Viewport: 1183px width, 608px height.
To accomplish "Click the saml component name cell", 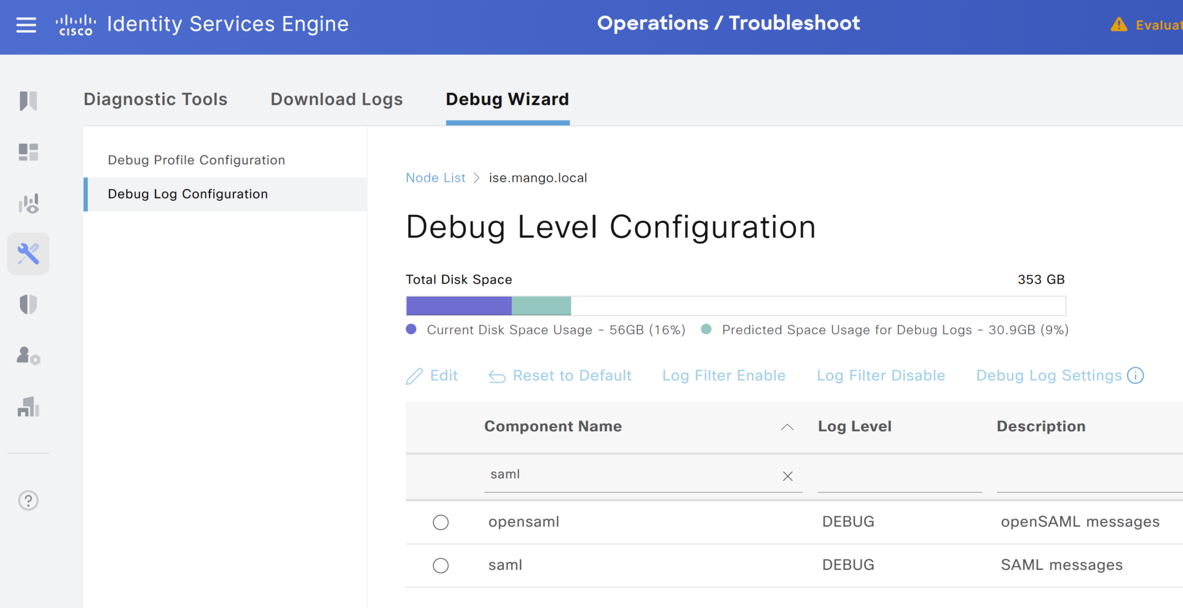I will pyautogui.click(x=505, y=565).
